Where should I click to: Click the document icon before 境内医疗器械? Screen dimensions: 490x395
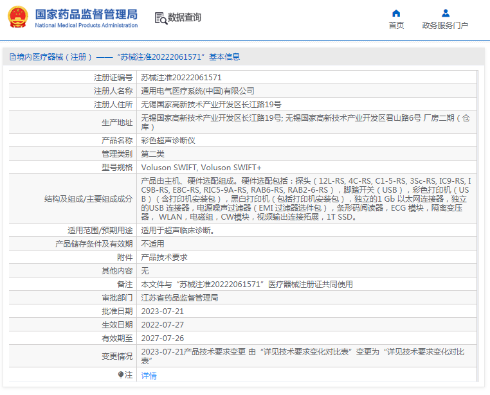(x=12, y=57)
